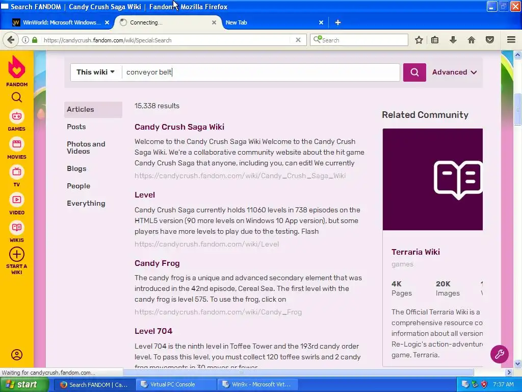
Task: Select the Photos and Videos filter
Action: click(x=86, y=148)
